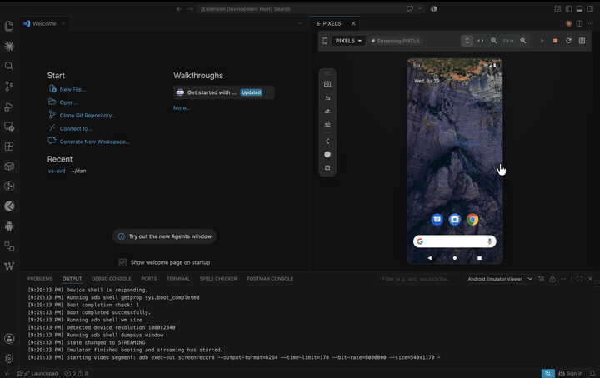Expand the Command Center chat dropdown arrow
This screenshot has height=378, width=600.
pos(420,9)
